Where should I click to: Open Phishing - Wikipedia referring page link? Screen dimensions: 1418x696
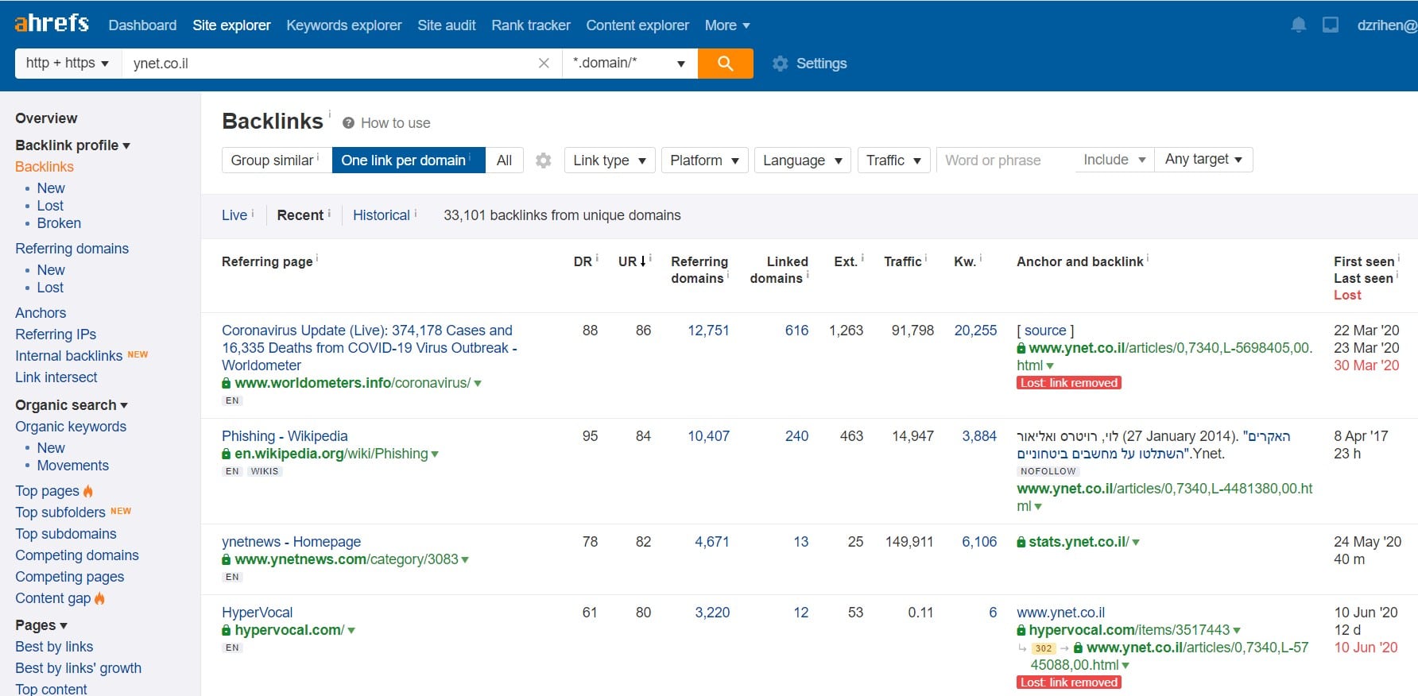285,436
